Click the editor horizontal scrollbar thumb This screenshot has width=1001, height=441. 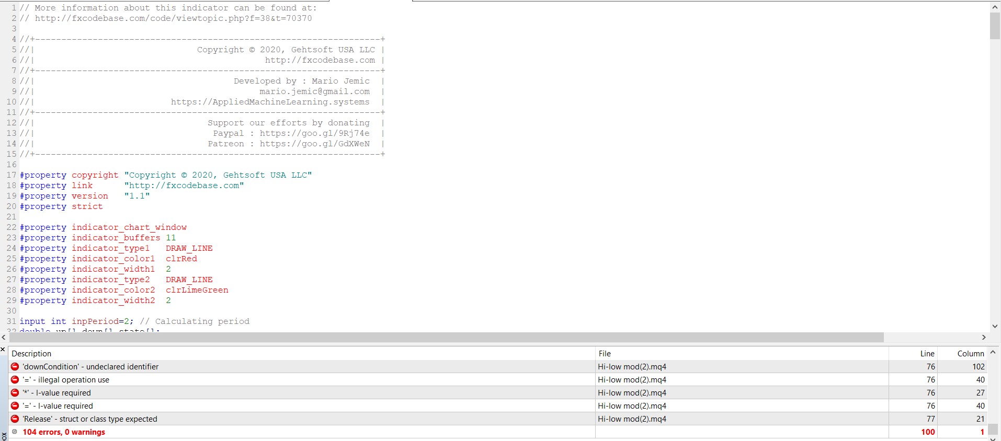pos(446,338)
